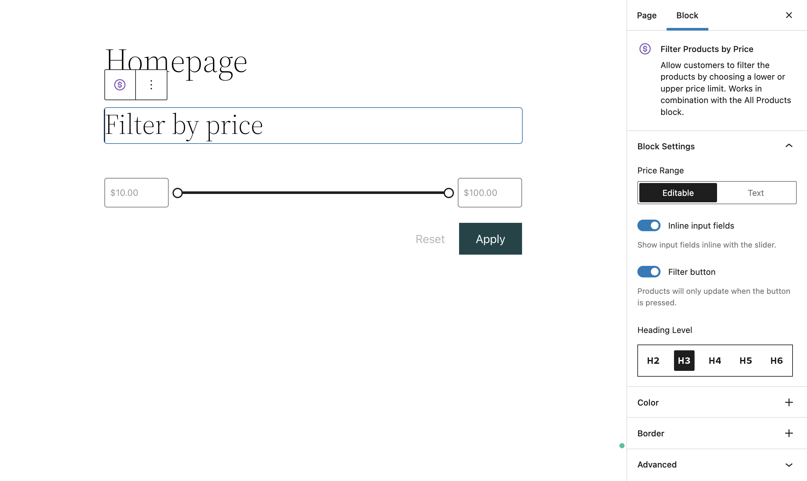Click the Reset filter button

tap(430, 239)
